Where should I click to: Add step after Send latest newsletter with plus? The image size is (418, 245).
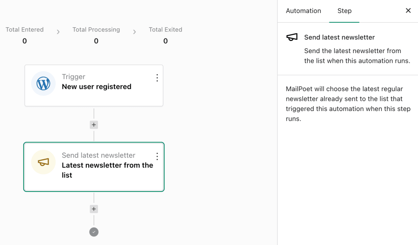(x=94, y=209)
